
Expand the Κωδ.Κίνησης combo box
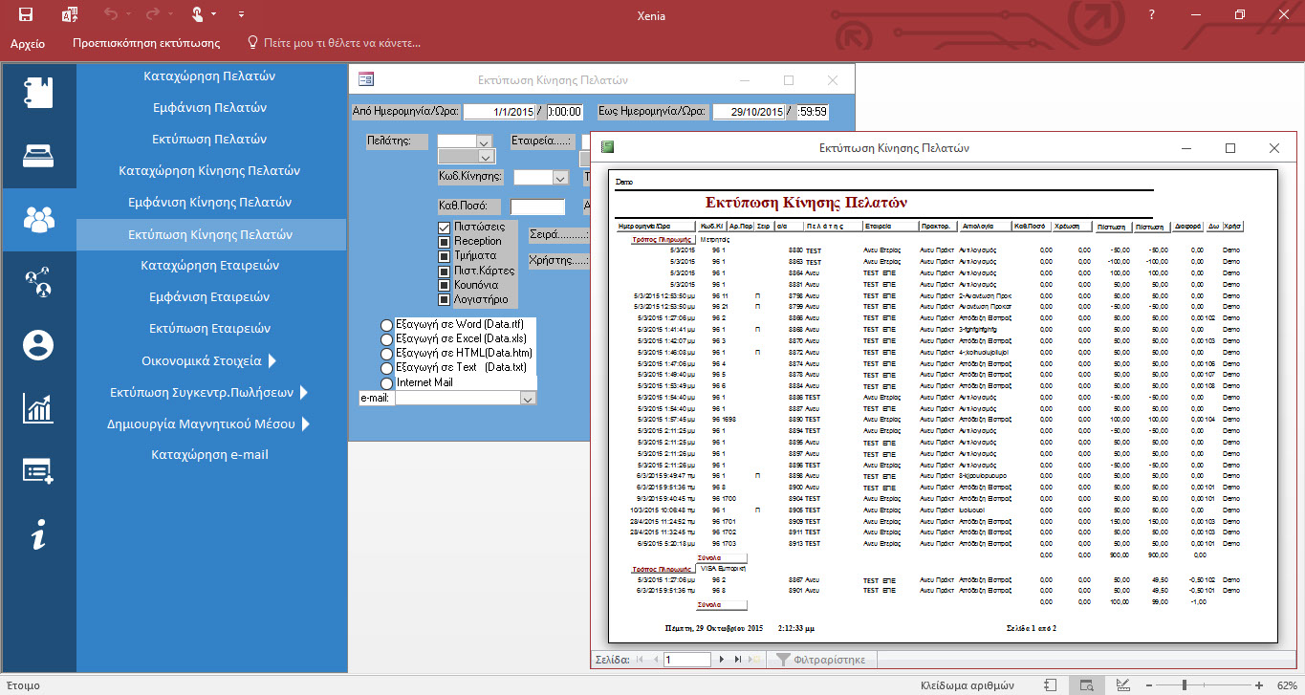[559, 178]
